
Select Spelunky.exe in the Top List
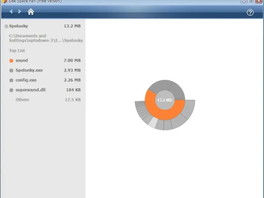[45, 70]
